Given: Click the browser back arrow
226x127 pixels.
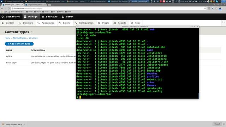Looking at the screenshot, I should tap(2, 8).
